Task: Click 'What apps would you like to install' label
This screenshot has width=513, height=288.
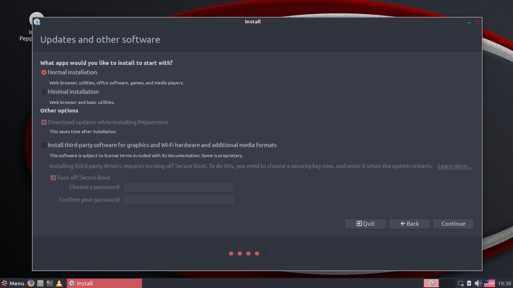Action: [x=107, y=63]
